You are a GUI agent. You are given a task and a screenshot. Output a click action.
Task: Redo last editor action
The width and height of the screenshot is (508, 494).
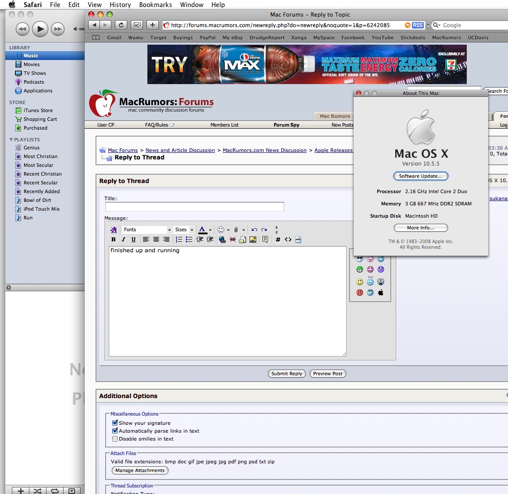point(264,229)
